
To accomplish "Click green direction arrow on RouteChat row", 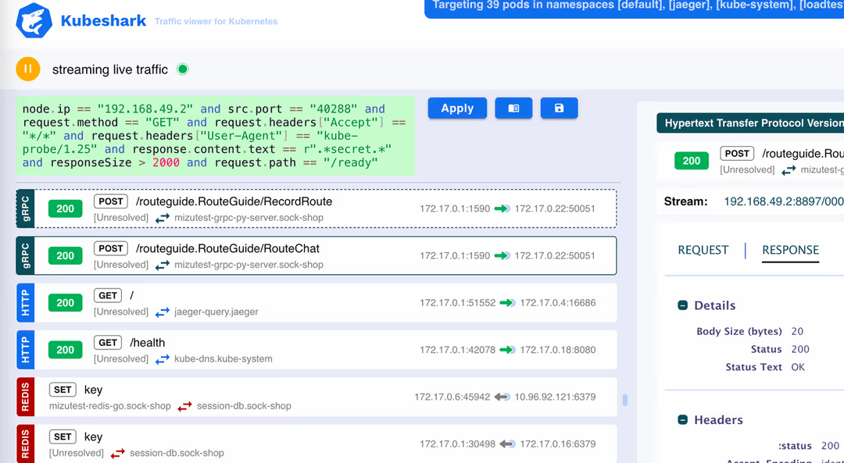I will 502,255.
